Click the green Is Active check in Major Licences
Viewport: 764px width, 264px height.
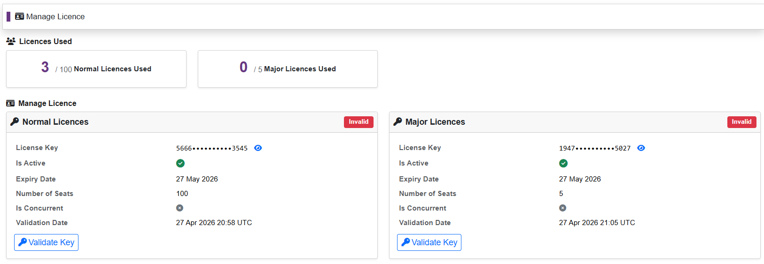tap(563, 163)
